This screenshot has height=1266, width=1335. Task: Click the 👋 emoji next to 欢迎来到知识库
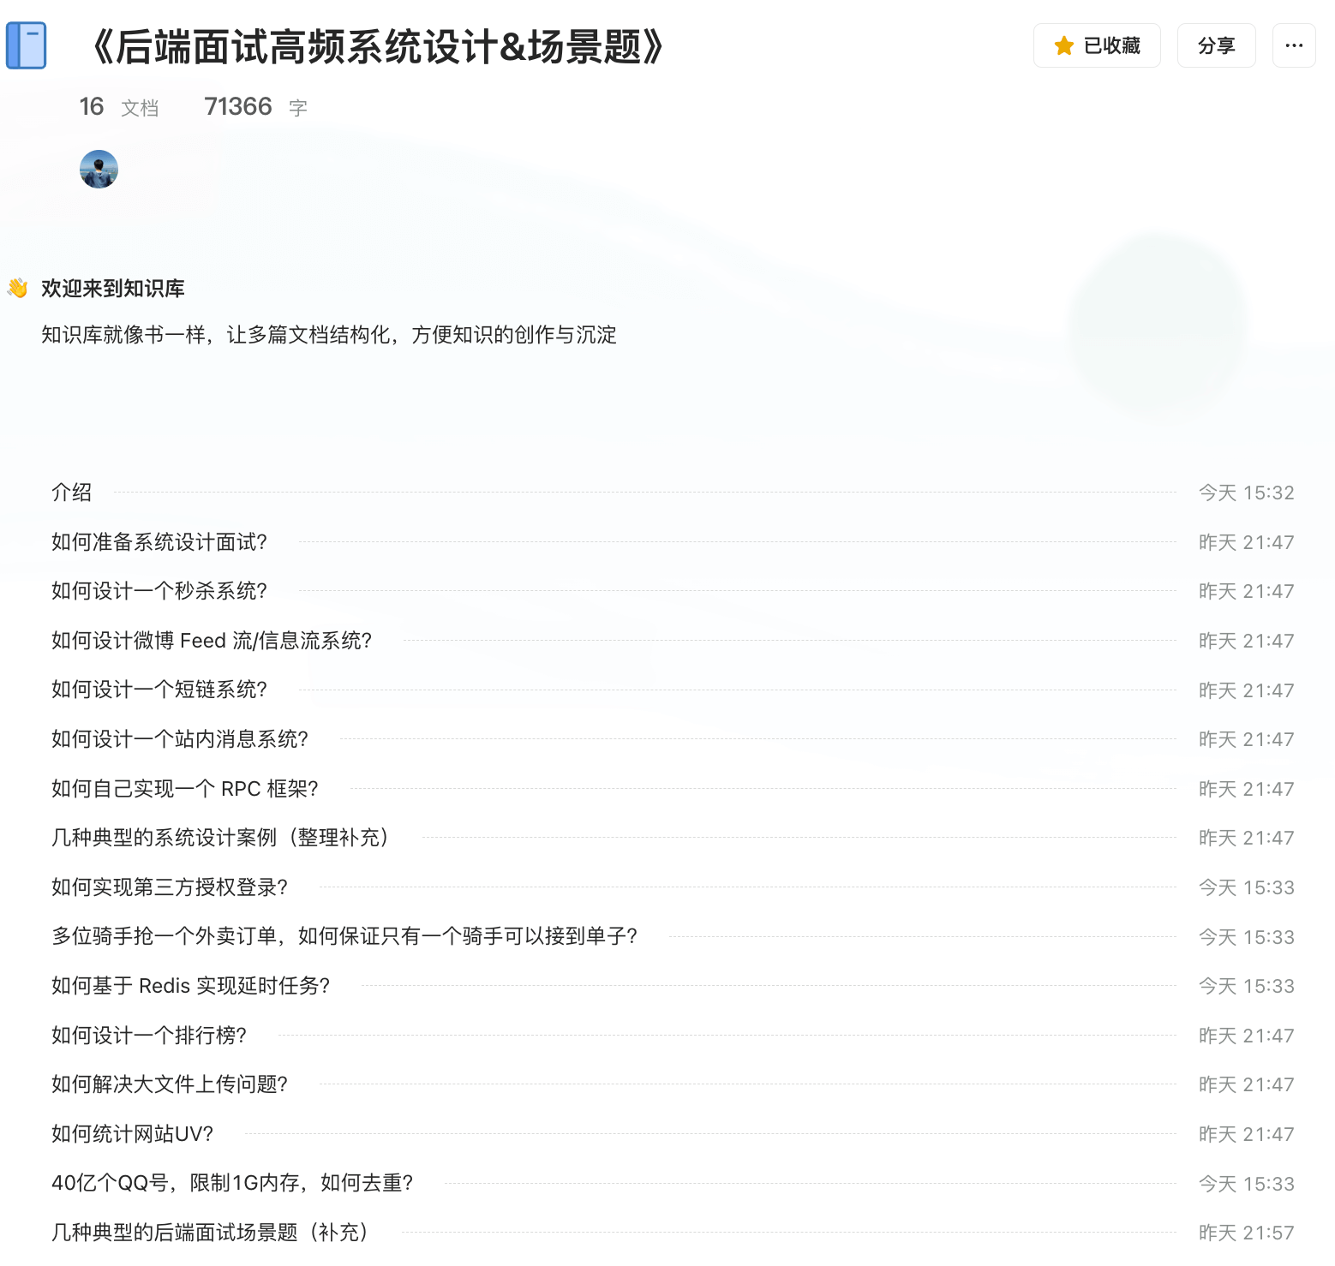15,289
